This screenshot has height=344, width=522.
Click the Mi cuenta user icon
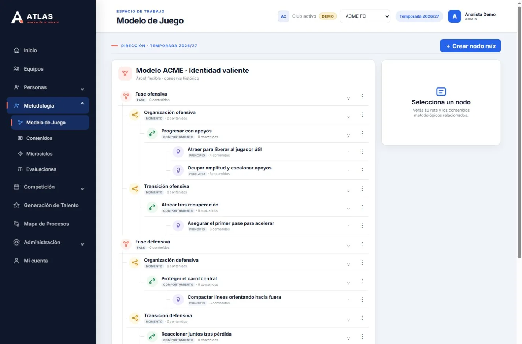(16, 261)
